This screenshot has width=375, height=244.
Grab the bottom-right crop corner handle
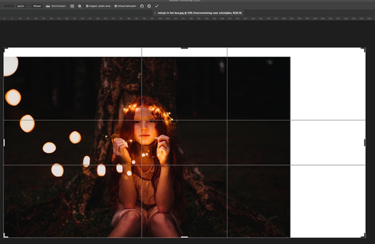[364, 236]
